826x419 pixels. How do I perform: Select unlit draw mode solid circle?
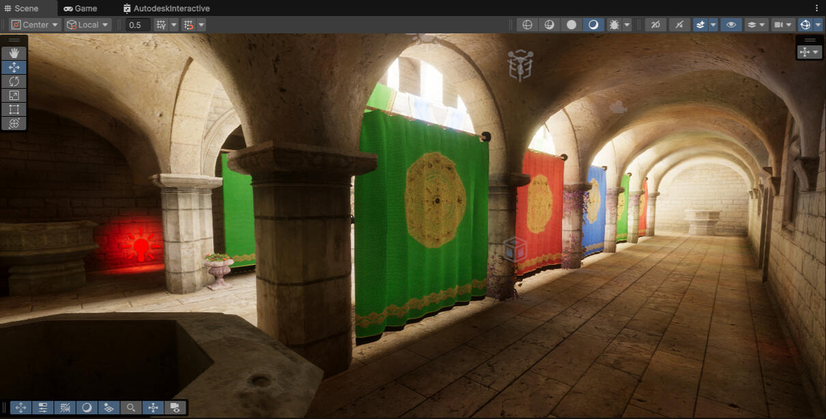point(571,25)
